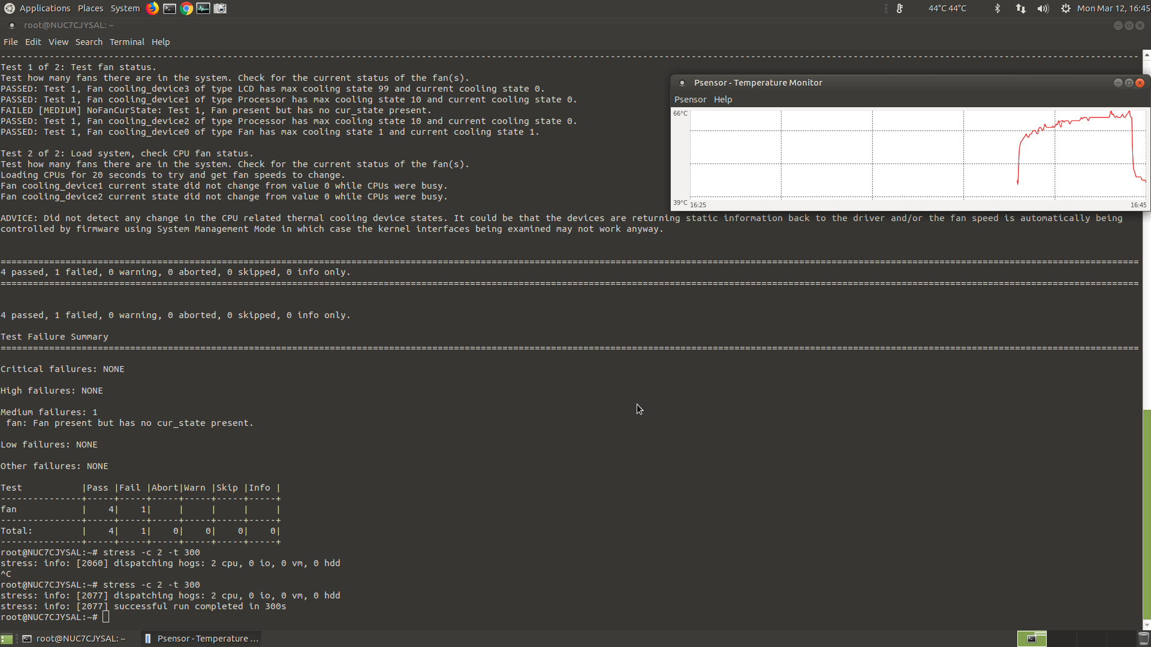Select the first workspace in switcher

[x=1032, y=639]
